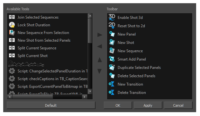
Task: Select the Reset Shot to 2d icon
Action: tap(112, 26)
